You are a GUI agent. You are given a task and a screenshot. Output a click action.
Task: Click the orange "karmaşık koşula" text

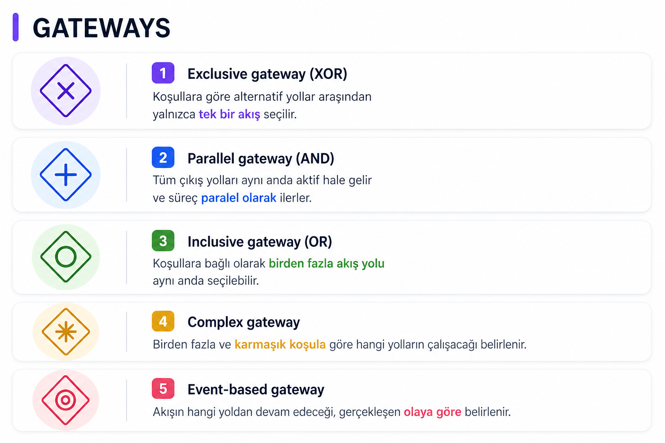point(280,344)
